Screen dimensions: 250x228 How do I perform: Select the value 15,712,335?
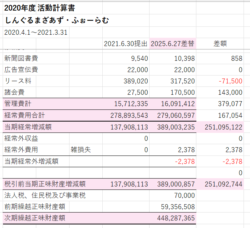click(x=131, y=104)
